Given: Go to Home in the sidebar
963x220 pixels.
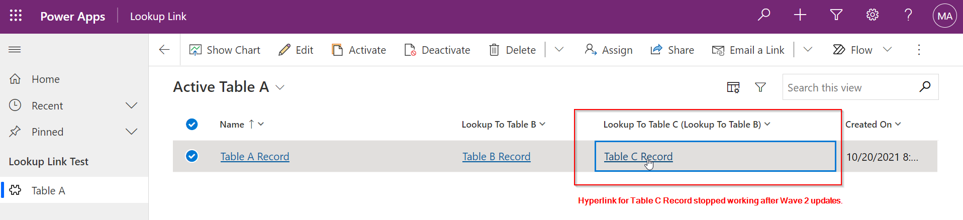Looking at the screenshot, I should click(x=45, y=79).
